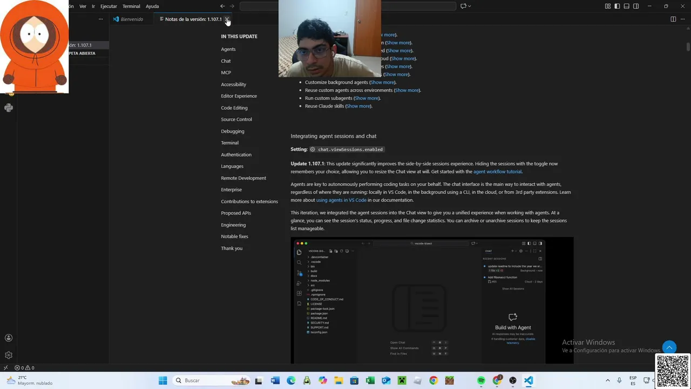This screenshot has height=389, width=691.
Task: Open File Explorer from the taskbar
Action: click(x=338, y=380)
